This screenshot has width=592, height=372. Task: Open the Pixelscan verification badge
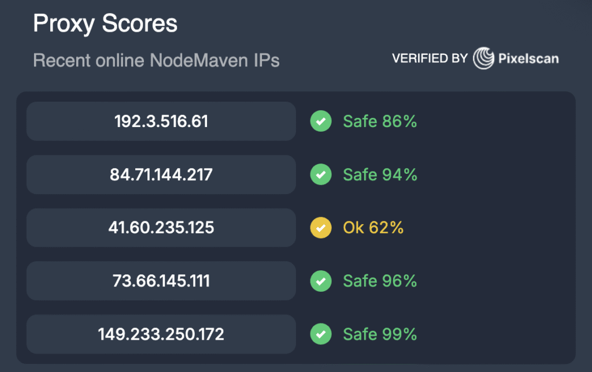click(x=476, y=58)
